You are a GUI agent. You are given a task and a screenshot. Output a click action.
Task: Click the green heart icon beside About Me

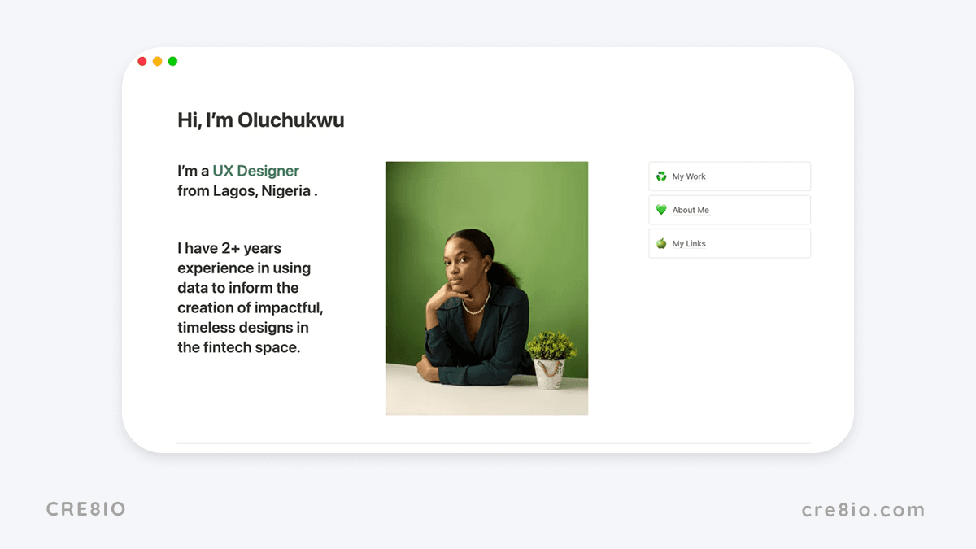[661, 209]
